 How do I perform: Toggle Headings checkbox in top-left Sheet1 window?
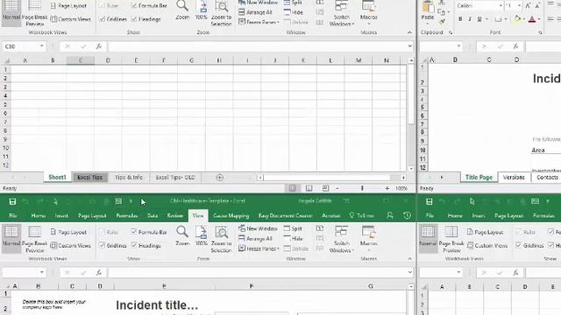pos(134,19)
